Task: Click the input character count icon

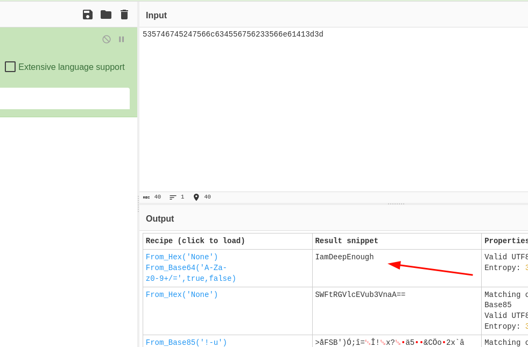Action: [146, 197]
